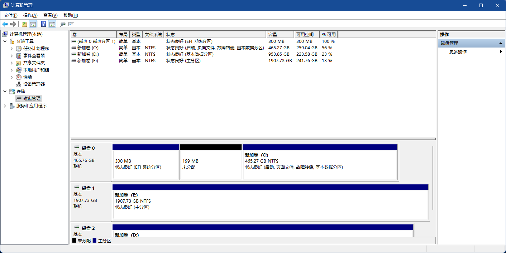Expand the 任务计划程序 node
Screen dimensions: 506x253
click(12, 49)
